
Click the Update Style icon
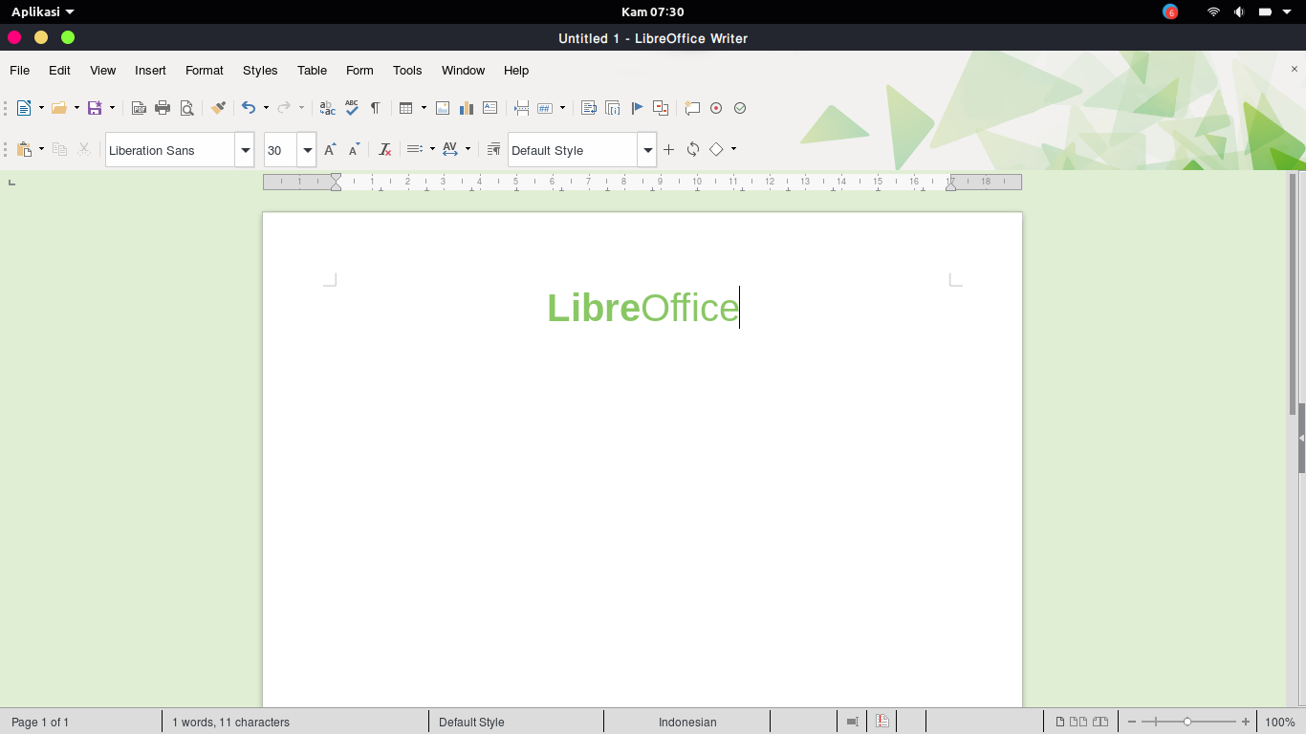point(693,149)
